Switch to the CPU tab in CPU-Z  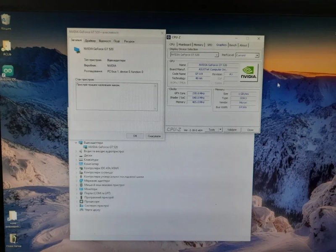(x=172, y=45)
